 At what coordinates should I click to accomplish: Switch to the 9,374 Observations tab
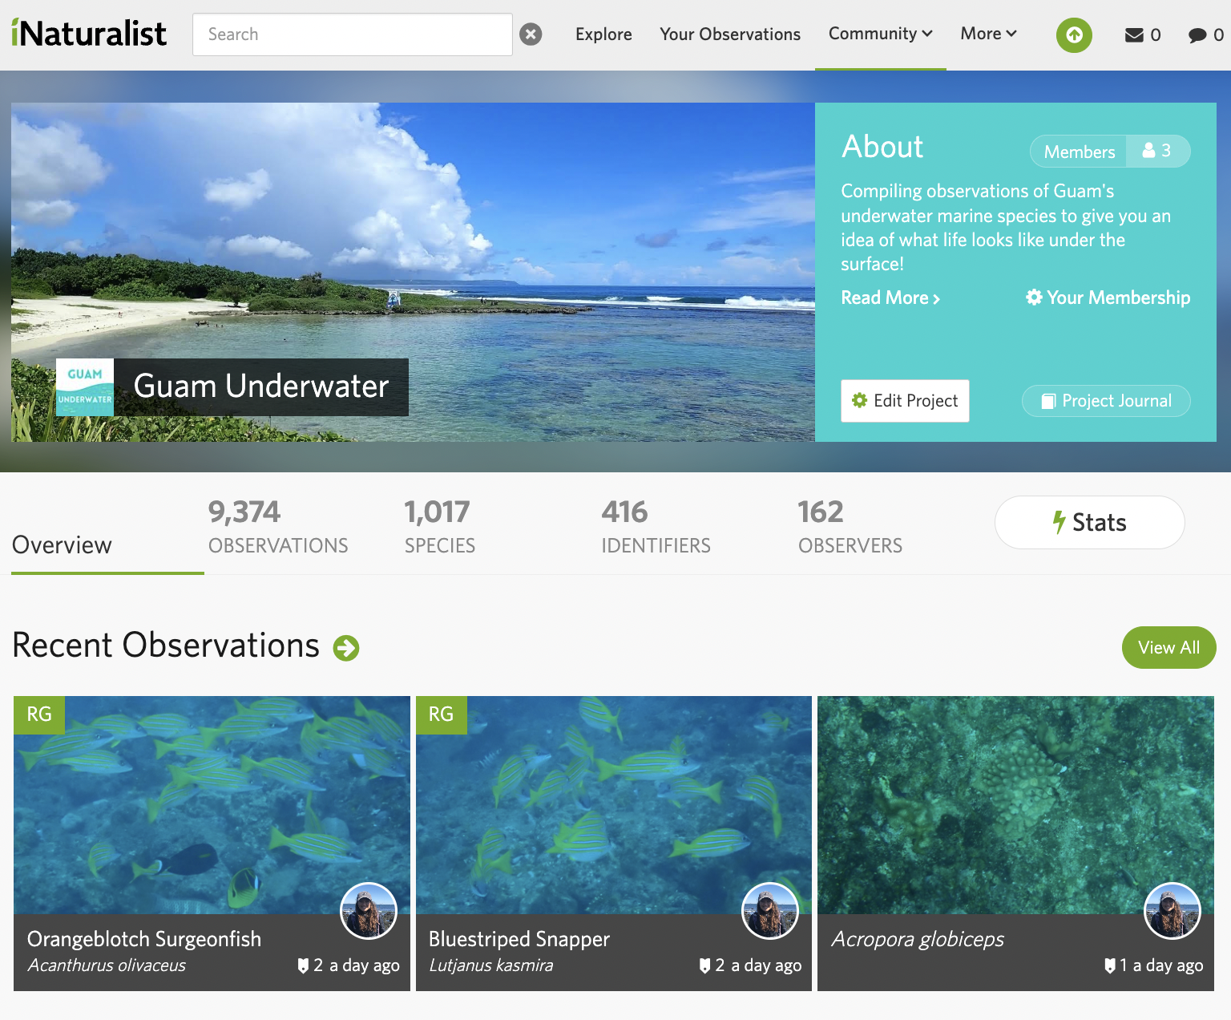[x=278, y=527]
